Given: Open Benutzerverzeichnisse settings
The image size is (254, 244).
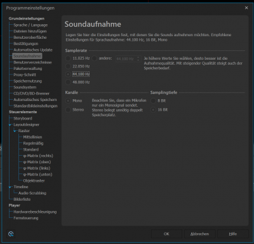Looking at the screenshot, I should 32,62.
